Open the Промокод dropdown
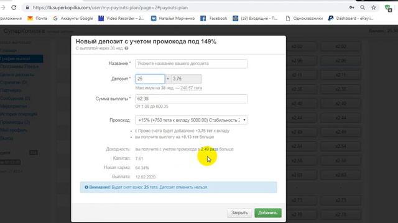The height and width of the screenshot is (223, 398). 191,120
